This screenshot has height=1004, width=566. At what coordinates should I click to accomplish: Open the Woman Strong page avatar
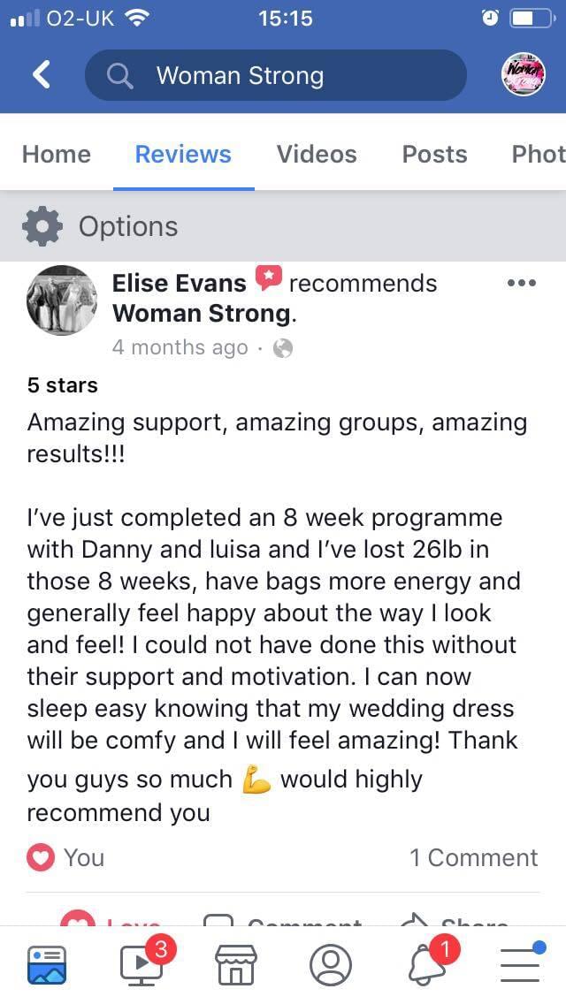524,75
